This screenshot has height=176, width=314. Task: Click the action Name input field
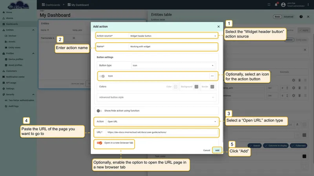173,47
